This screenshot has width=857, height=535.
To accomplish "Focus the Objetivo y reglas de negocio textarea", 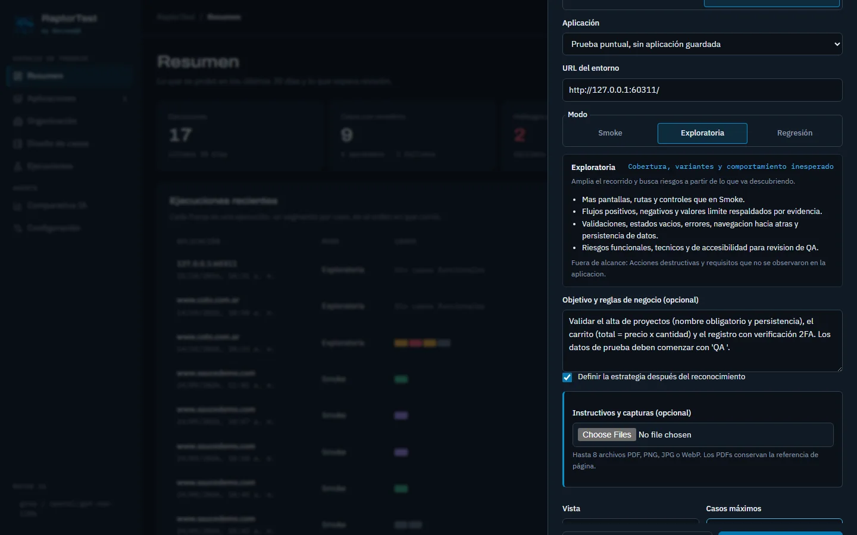I will pyautogui.click(x=702, y=341).
